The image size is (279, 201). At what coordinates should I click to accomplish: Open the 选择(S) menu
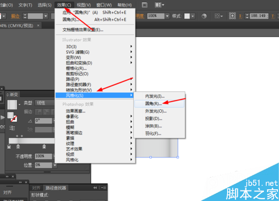[45, 5]
